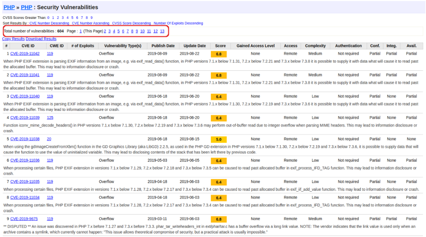Screen dimensions: 426x237
Task: Go to results page 5
Action: pos(119,31)
